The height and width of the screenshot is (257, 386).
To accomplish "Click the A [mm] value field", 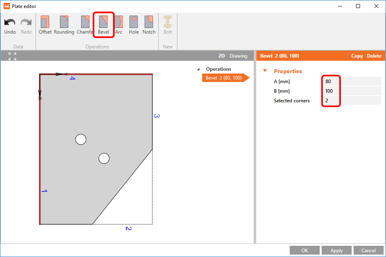I will (352, 81).
